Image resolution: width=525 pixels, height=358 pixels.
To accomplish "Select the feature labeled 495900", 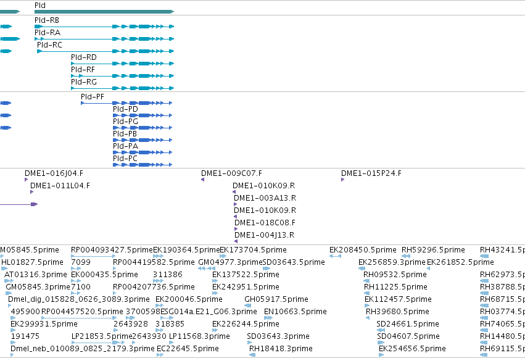I will coord(25,312).
